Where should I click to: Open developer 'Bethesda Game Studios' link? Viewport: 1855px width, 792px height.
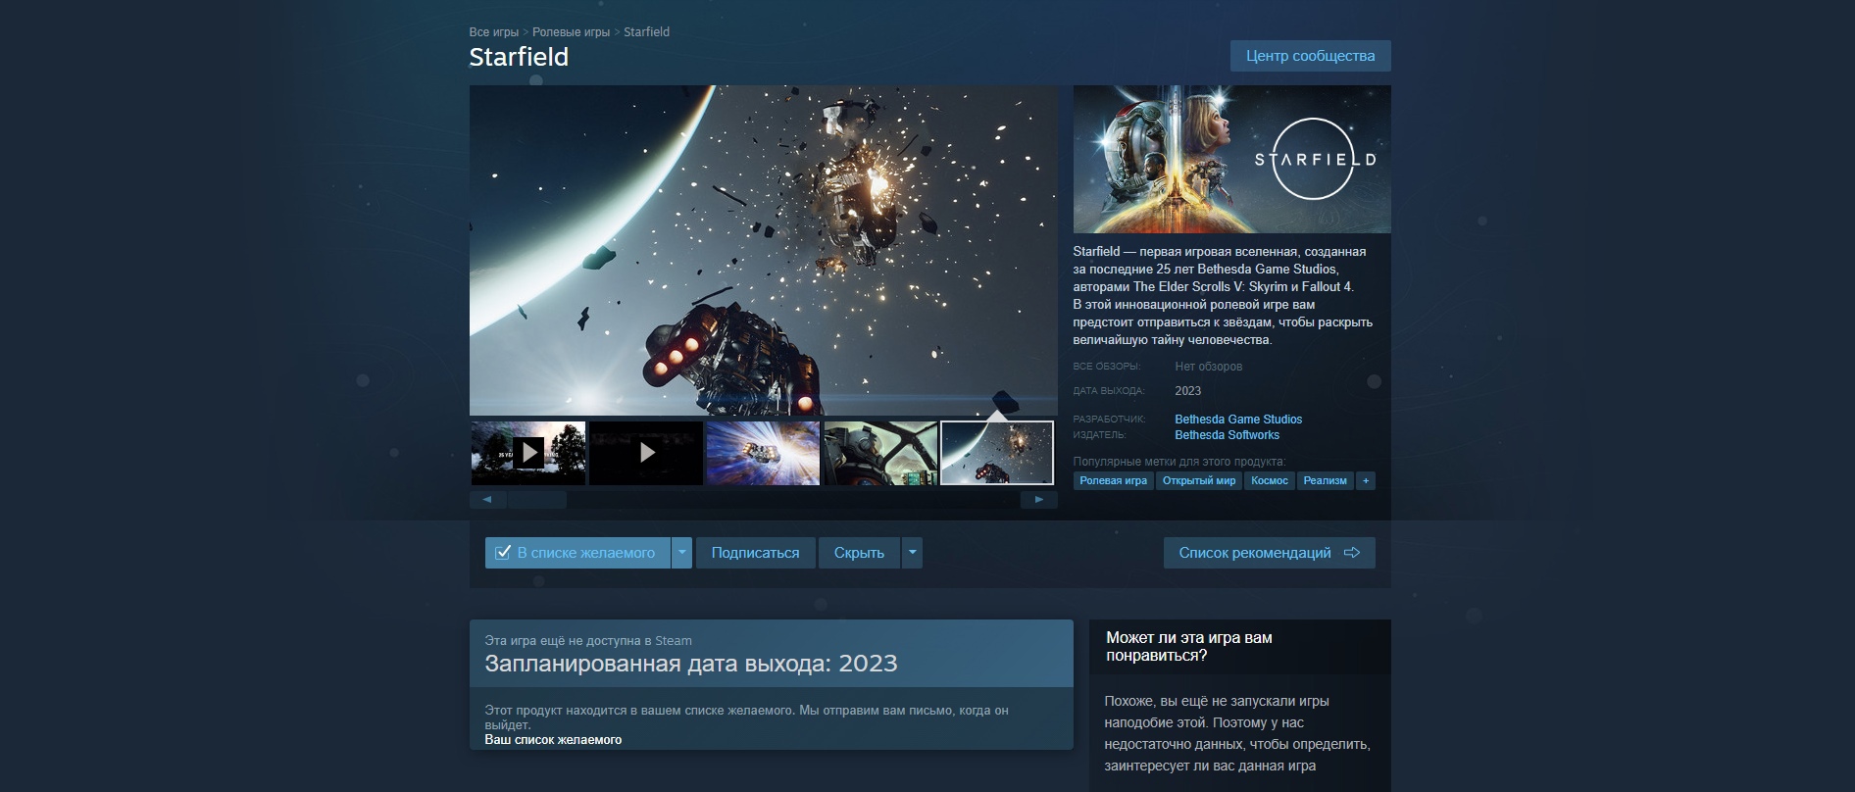click(x=1238, y=420)
